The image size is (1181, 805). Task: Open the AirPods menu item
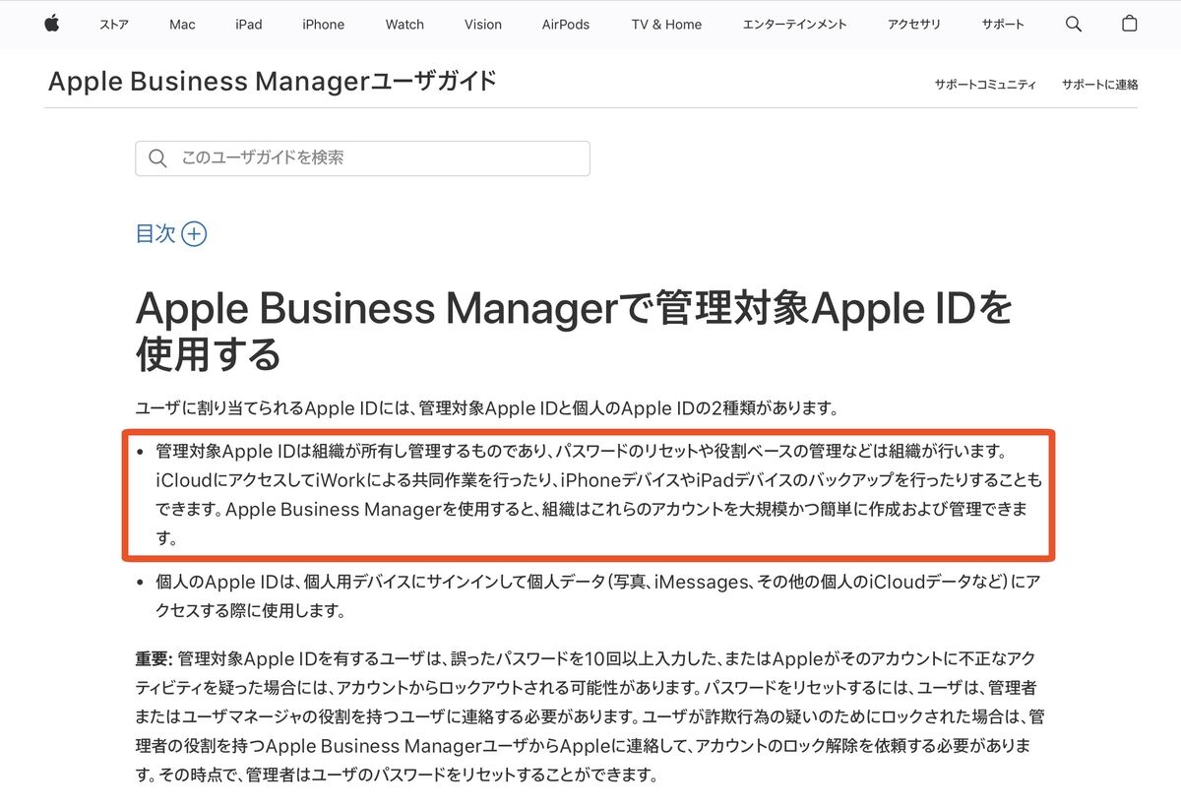tap(566, 25)
